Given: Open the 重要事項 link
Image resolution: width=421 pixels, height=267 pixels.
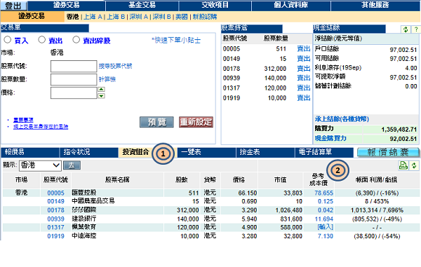Looking at the screenshot, I should [x=23, y=120].
